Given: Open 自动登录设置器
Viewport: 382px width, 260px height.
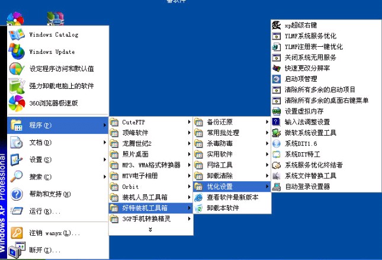Looking at the screenshot, I should point(307,187).
